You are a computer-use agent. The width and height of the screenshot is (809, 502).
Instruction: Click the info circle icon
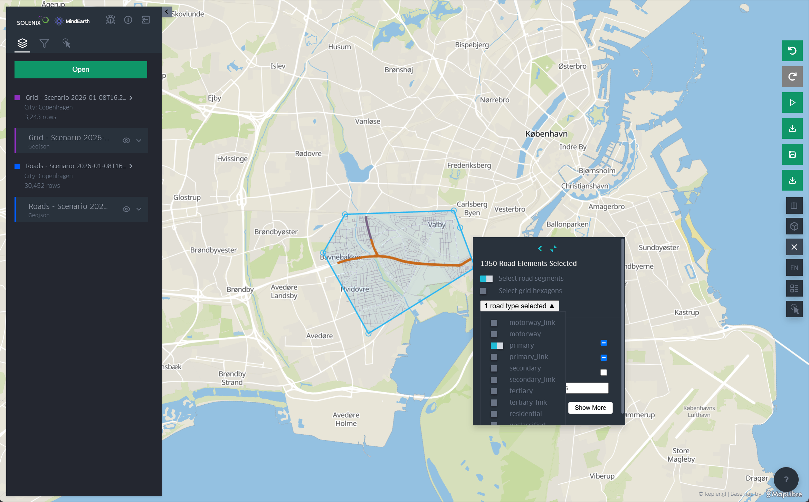[x=128, y=20]
